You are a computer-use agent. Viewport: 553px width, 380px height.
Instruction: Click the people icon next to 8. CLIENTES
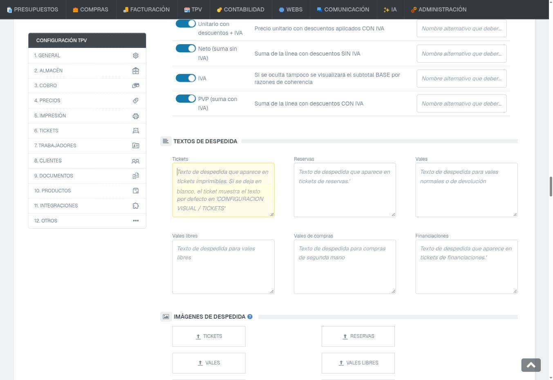[x=136, y=161]
